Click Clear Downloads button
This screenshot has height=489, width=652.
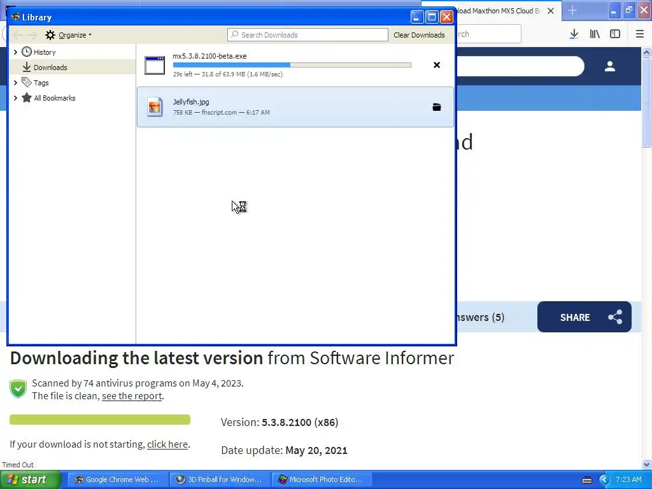[419, 35]
